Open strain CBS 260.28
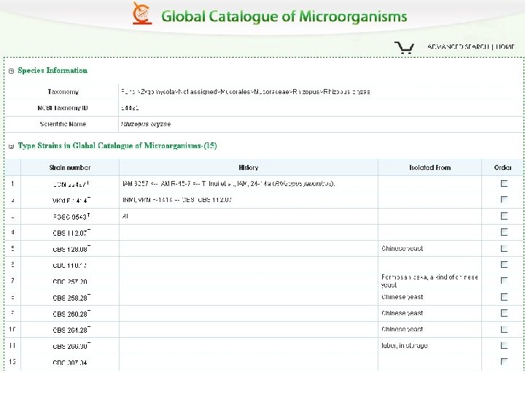This screenshot has height=394, width=525. point(71,314)
